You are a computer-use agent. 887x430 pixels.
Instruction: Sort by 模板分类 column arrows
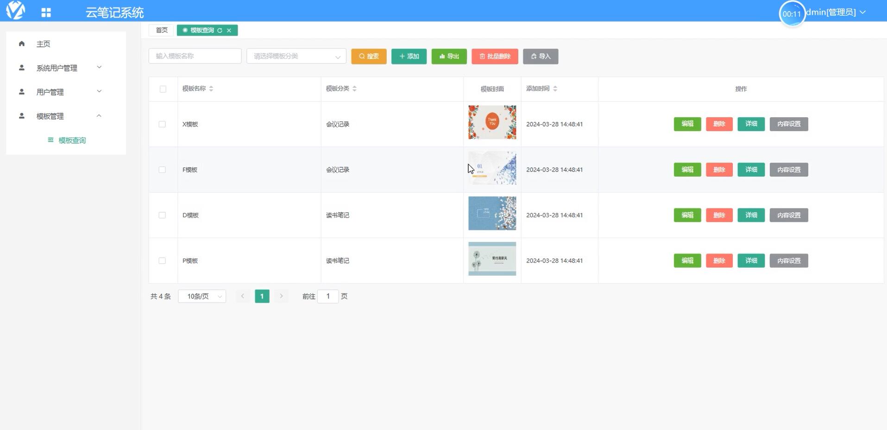click(x=354, y=89)
